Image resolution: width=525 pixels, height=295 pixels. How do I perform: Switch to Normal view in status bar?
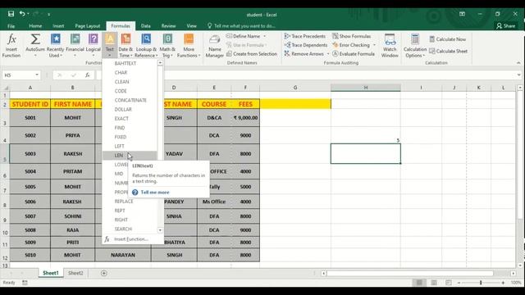pyautogui.click(x=419, y=283)
